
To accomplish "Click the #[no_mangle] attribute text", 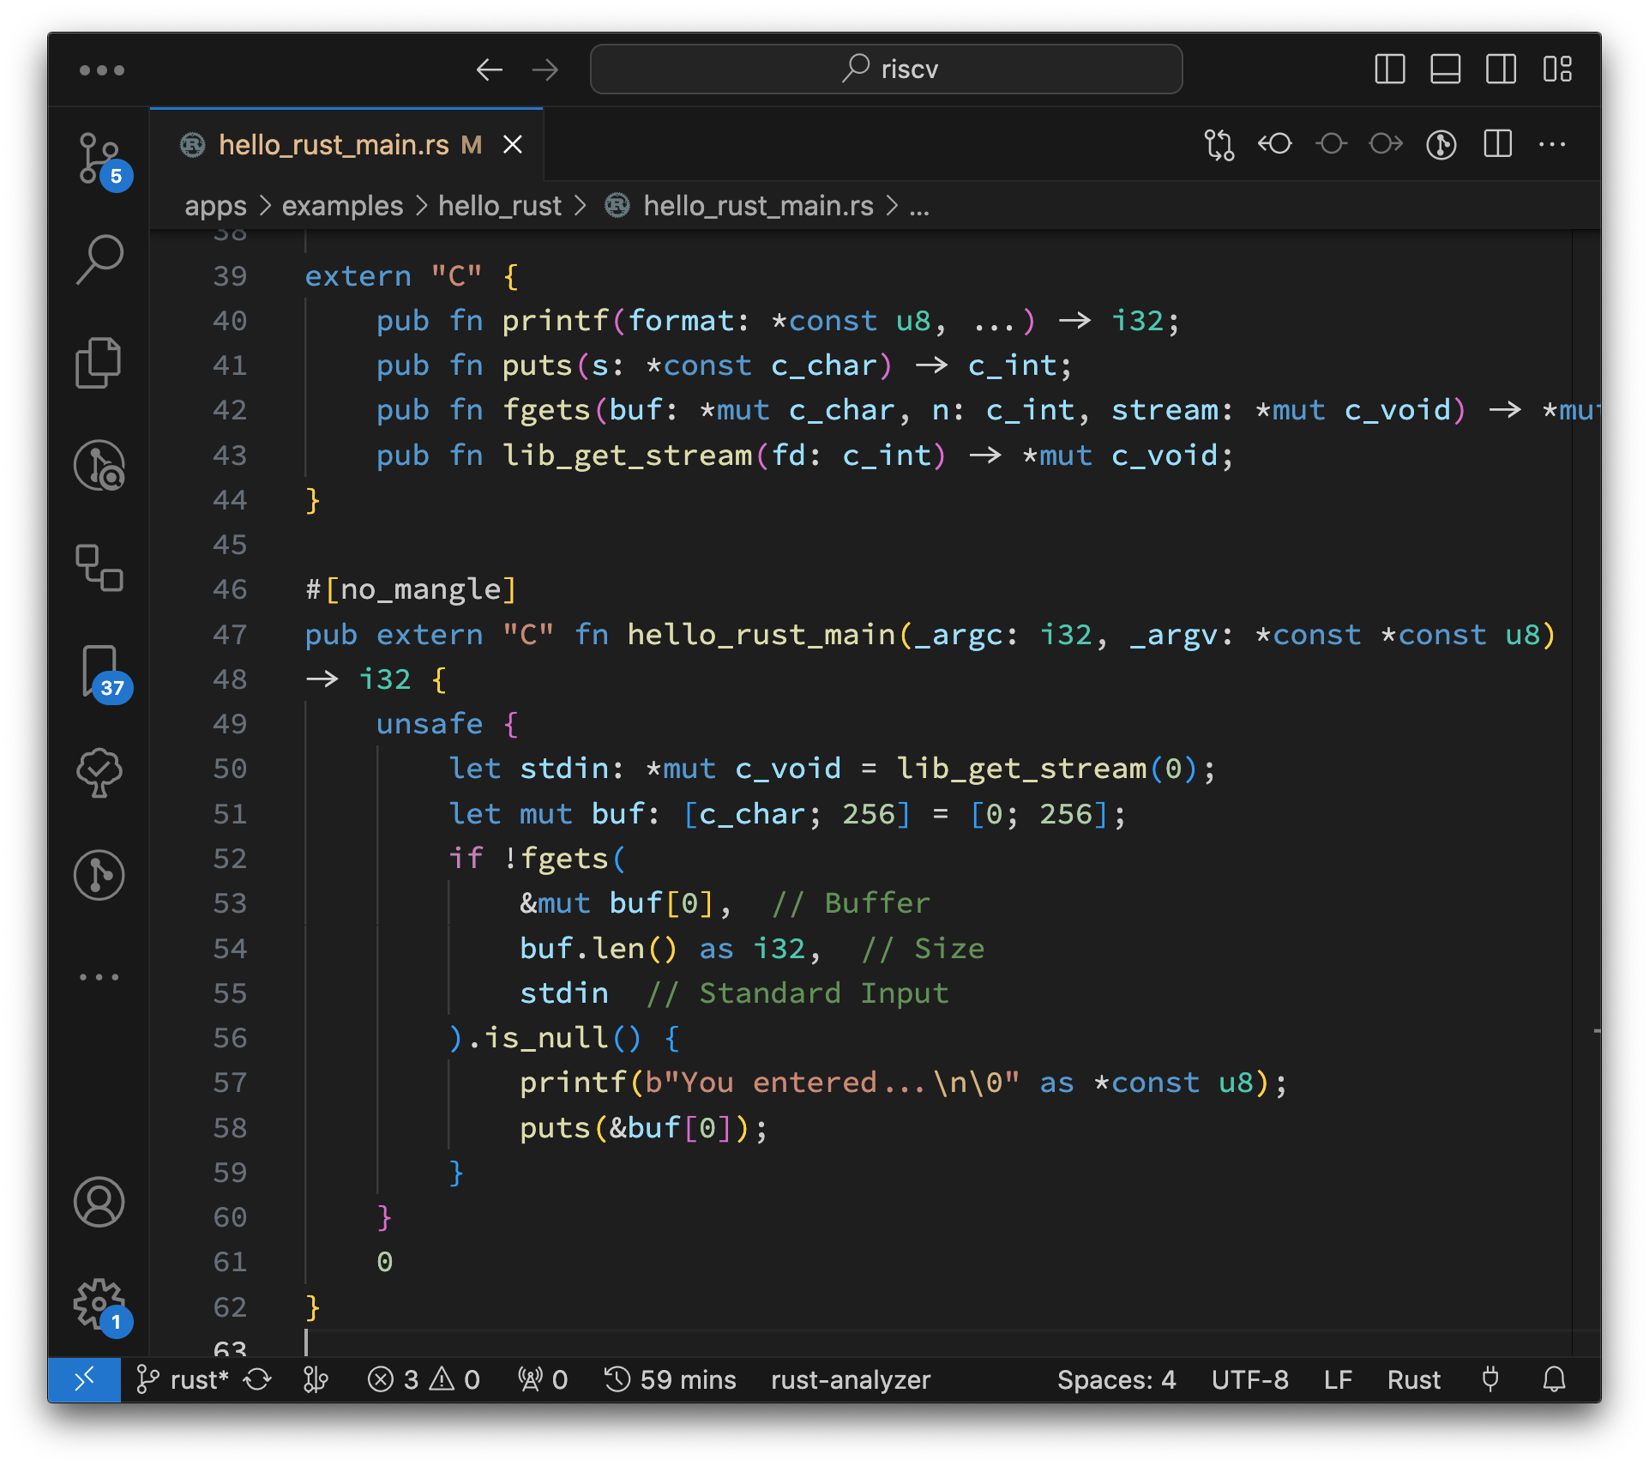I will click(412, 589).
